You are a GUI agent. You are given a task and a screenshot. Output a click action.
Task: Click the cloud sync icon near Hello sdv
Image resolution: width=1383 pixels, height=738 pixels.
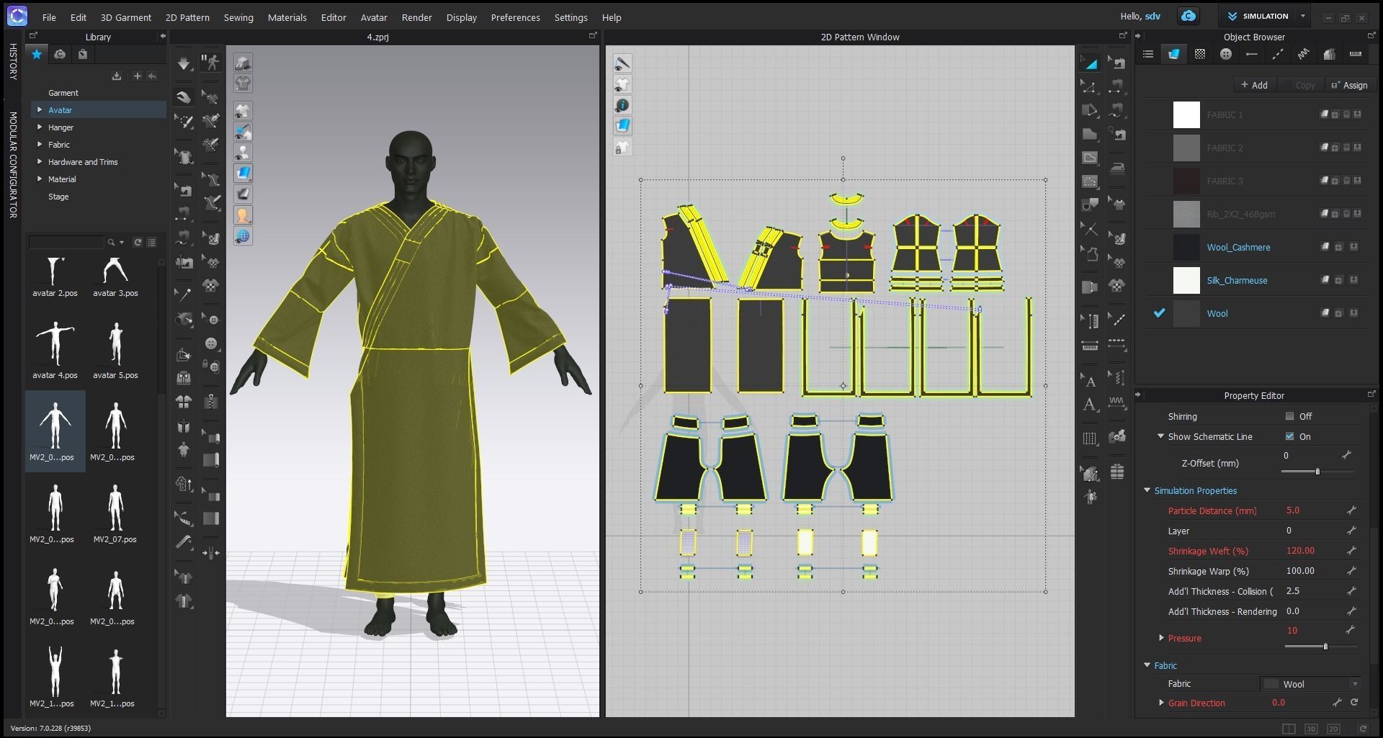pos(1189,16)
